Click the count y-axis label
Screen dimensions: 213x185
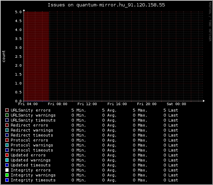click(x=4, y=56)
